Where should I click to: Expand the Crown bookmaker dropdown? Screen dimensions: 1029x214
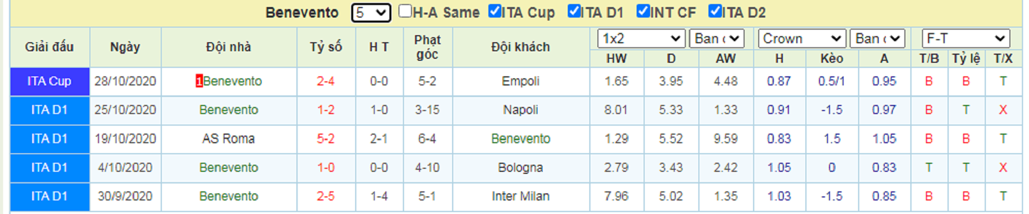[x=801, y=39]
